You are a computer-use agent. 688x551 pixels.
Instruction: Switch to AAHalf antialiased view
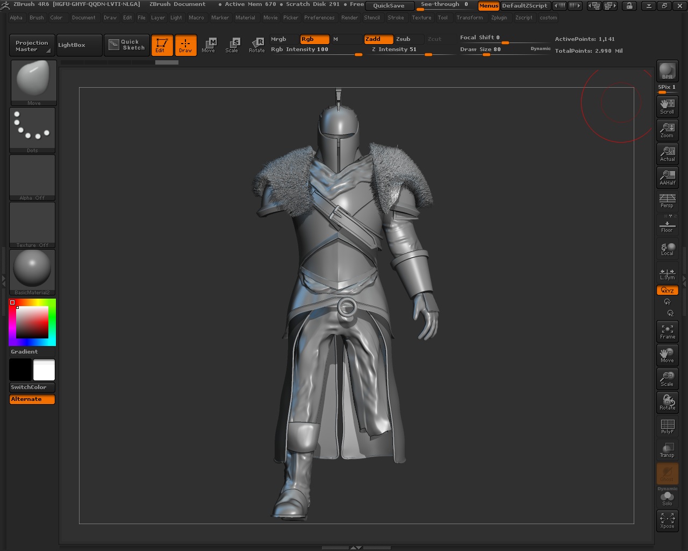pyautogui.click(x=667, y=177)
